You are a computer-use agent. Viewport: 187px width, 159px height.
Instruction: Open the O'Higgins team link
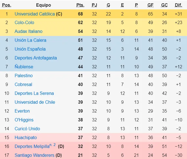click(24, 120)
